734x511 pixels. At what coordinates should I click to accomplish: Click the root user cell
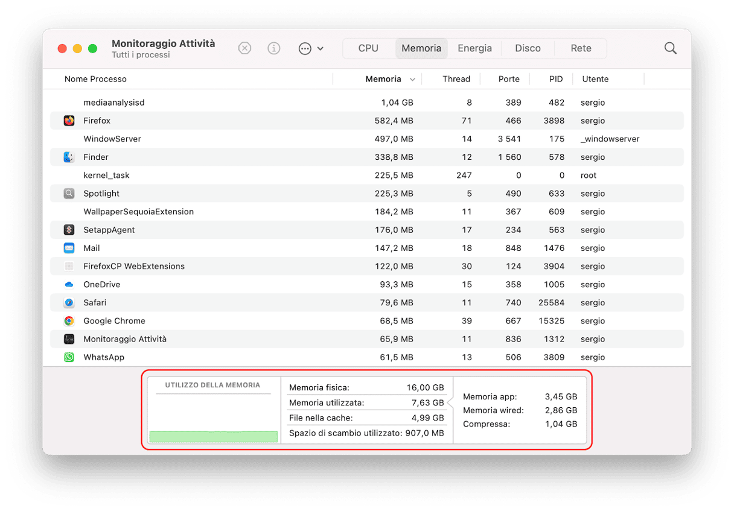[x=589, y=176]
